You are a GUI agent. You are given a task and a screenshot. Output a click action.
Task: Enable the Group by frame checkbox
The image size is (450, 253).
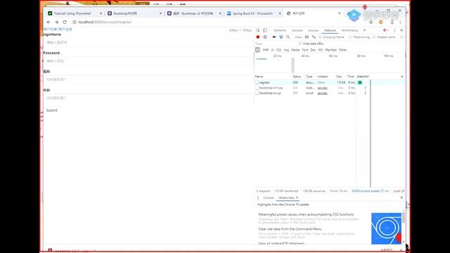coord(321,37)
